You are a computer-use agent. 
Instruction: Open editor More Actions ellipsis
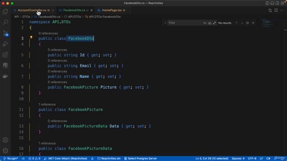(282, 10)
